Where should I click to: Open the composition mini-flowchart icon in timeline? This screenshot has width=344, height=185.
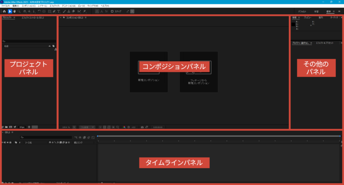click(76, 138)
